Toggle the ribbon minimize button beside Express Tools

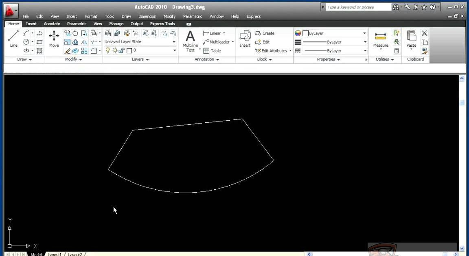coord(189,24)
